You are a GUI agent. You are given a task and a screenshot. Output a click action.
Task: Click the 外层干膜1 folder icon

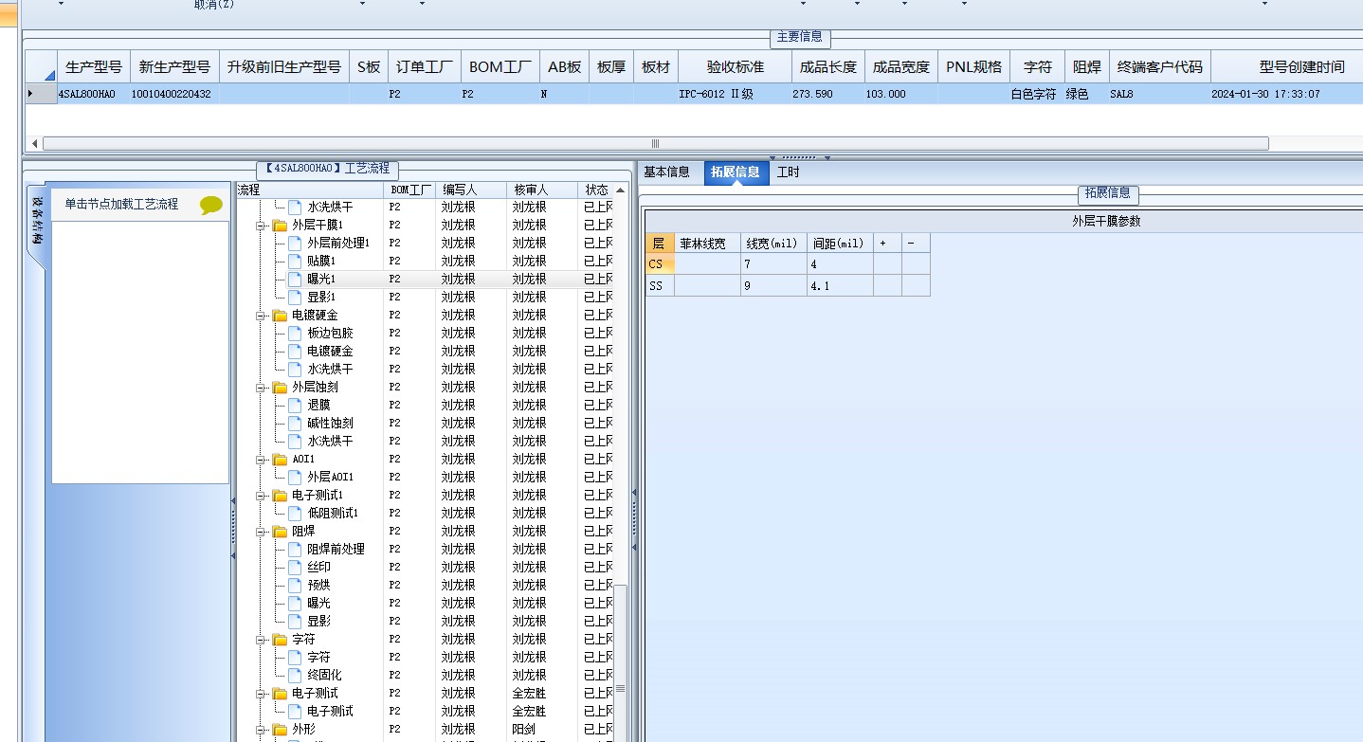click(280, 226)
